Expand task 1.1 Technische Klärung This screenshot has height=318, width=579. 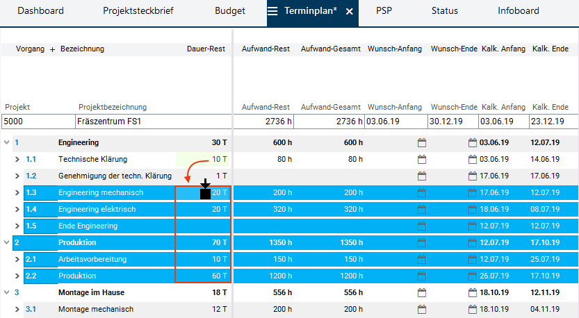pos(18,160)
